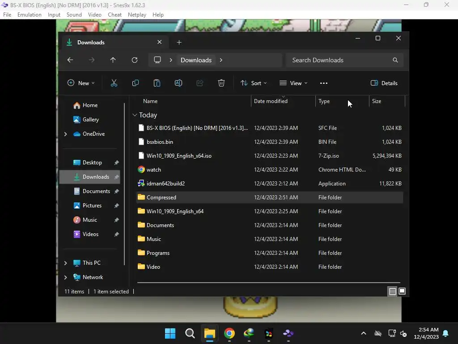Refresh the Downloads folder
Image resolution: width=458 pixels, height=344 pixels.
135,60
